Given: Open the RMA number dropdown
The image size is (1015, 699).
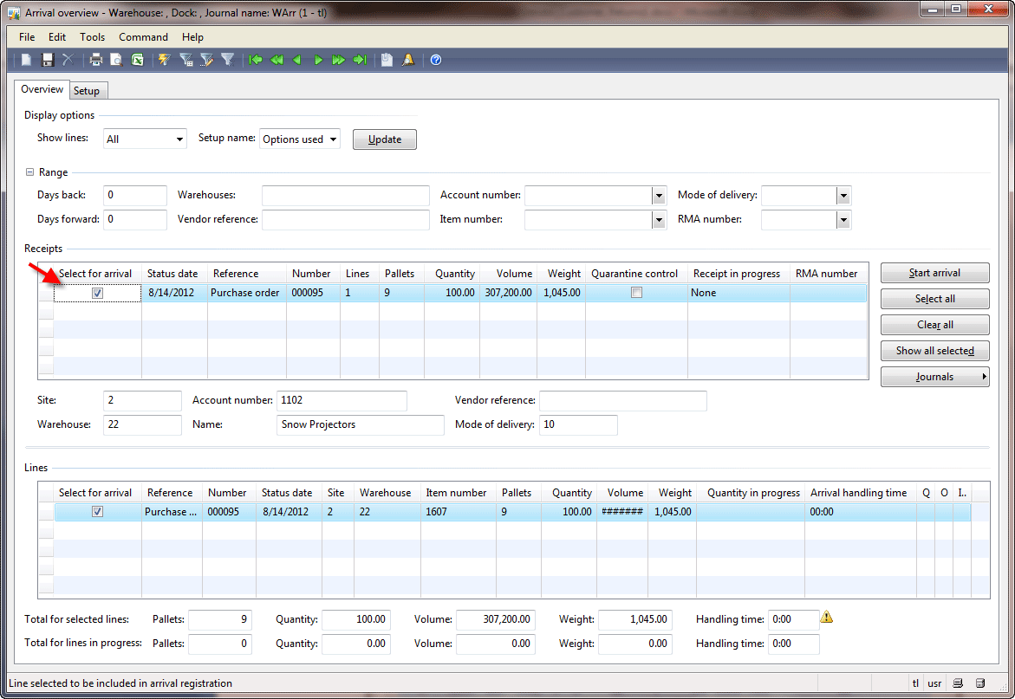Looking at the screenshot, I should (843, 220).
